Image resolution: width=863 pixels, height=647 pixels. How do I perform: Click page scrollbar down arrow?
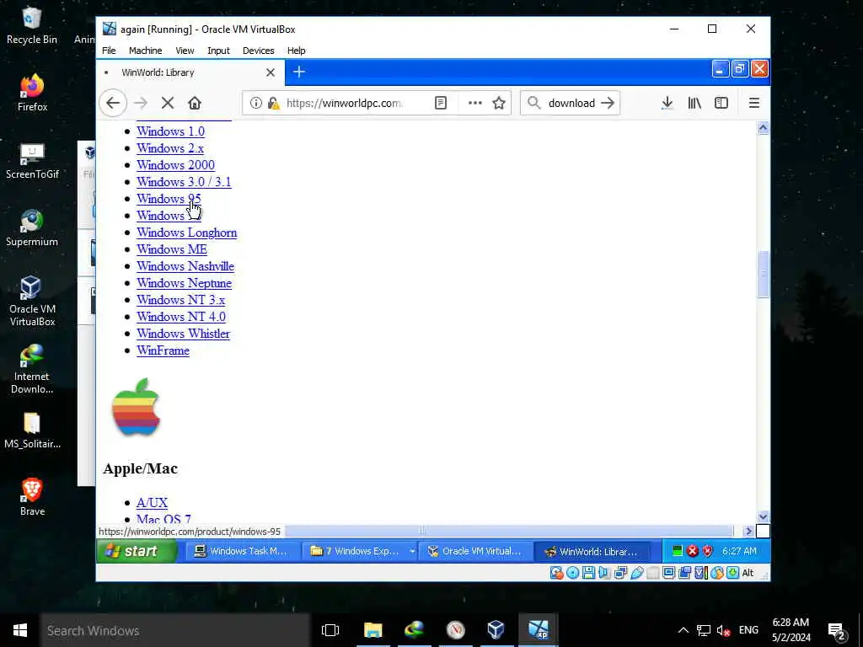[x=763, y=516]
